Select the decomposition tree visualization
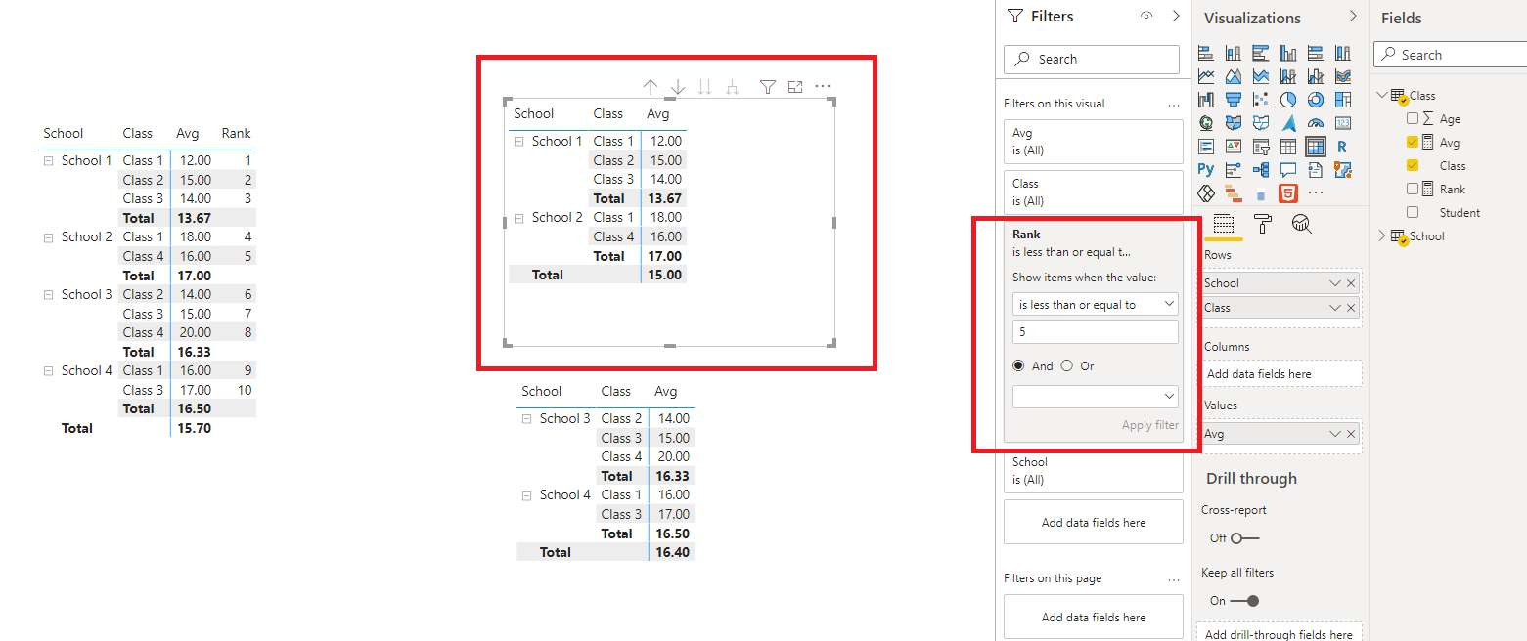This screenshot has height=641, width=1527. (x=1261, y=169)
